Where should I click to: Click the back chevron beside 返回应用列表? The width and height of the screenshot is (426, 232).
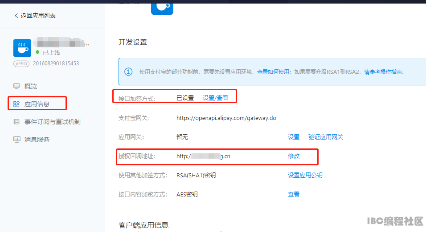coord(16,16)
